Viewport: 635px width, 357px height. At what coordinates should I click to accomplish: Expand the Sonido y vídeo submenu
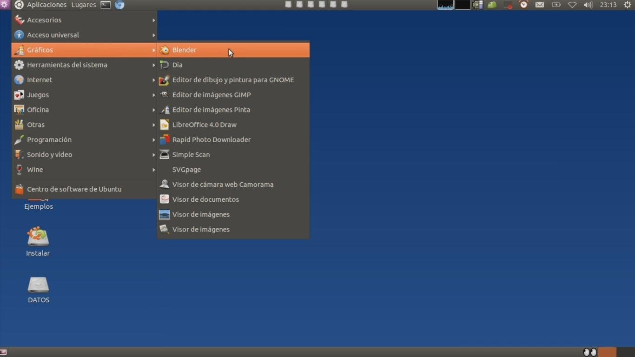tap(84, 154)
